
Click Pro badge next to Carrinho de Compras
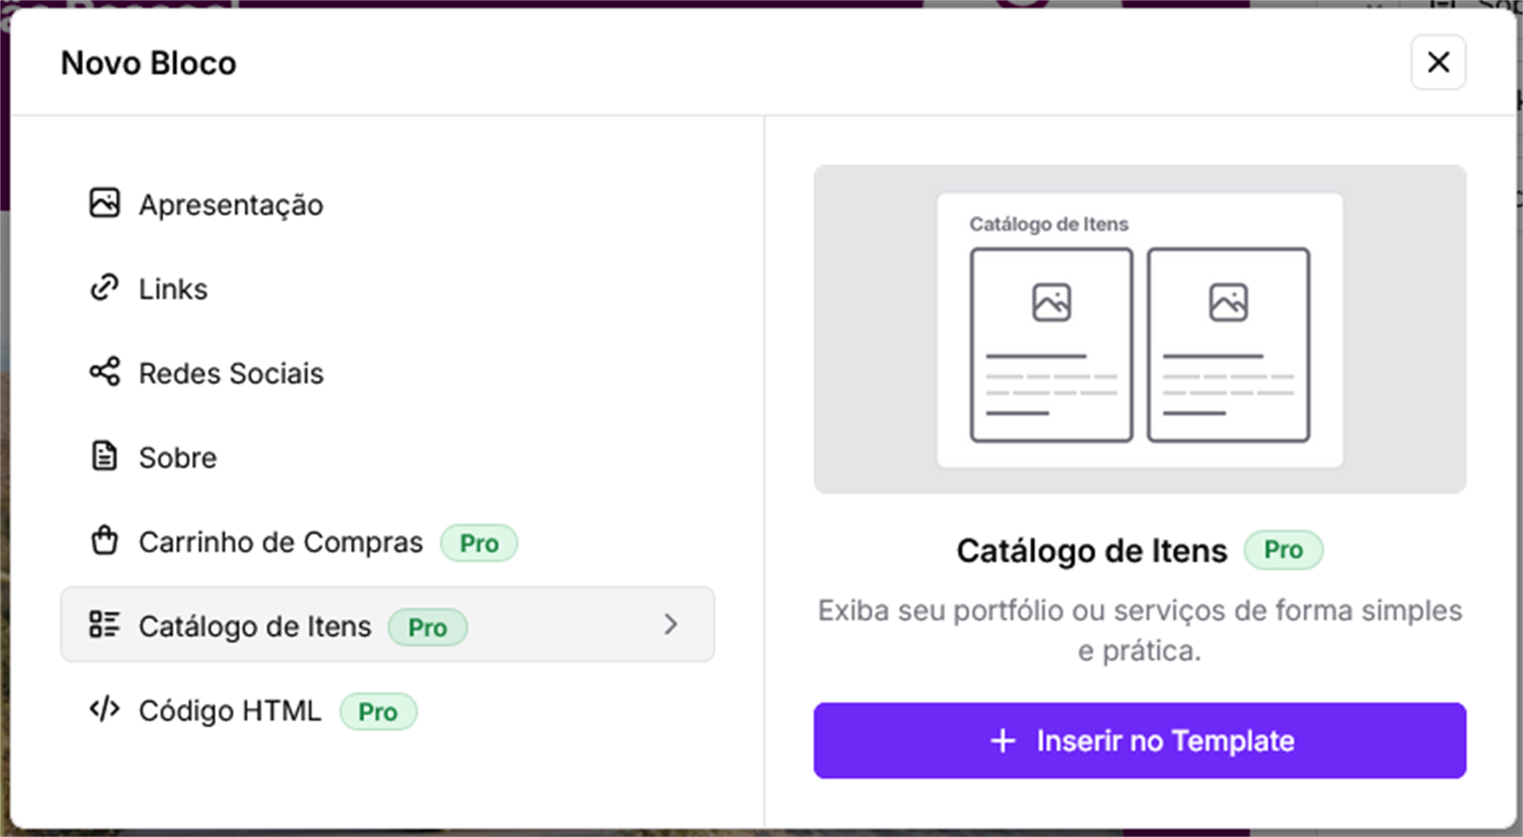479,543
